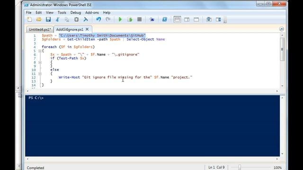Open a new remote PowerShell tab
Image resolution: width=303 pixels, height=170 pixels.
152,19
